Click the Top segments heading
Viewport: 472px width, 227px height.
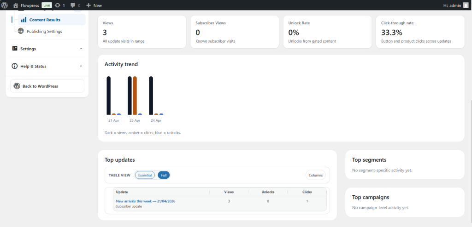[x=369, y=160]
